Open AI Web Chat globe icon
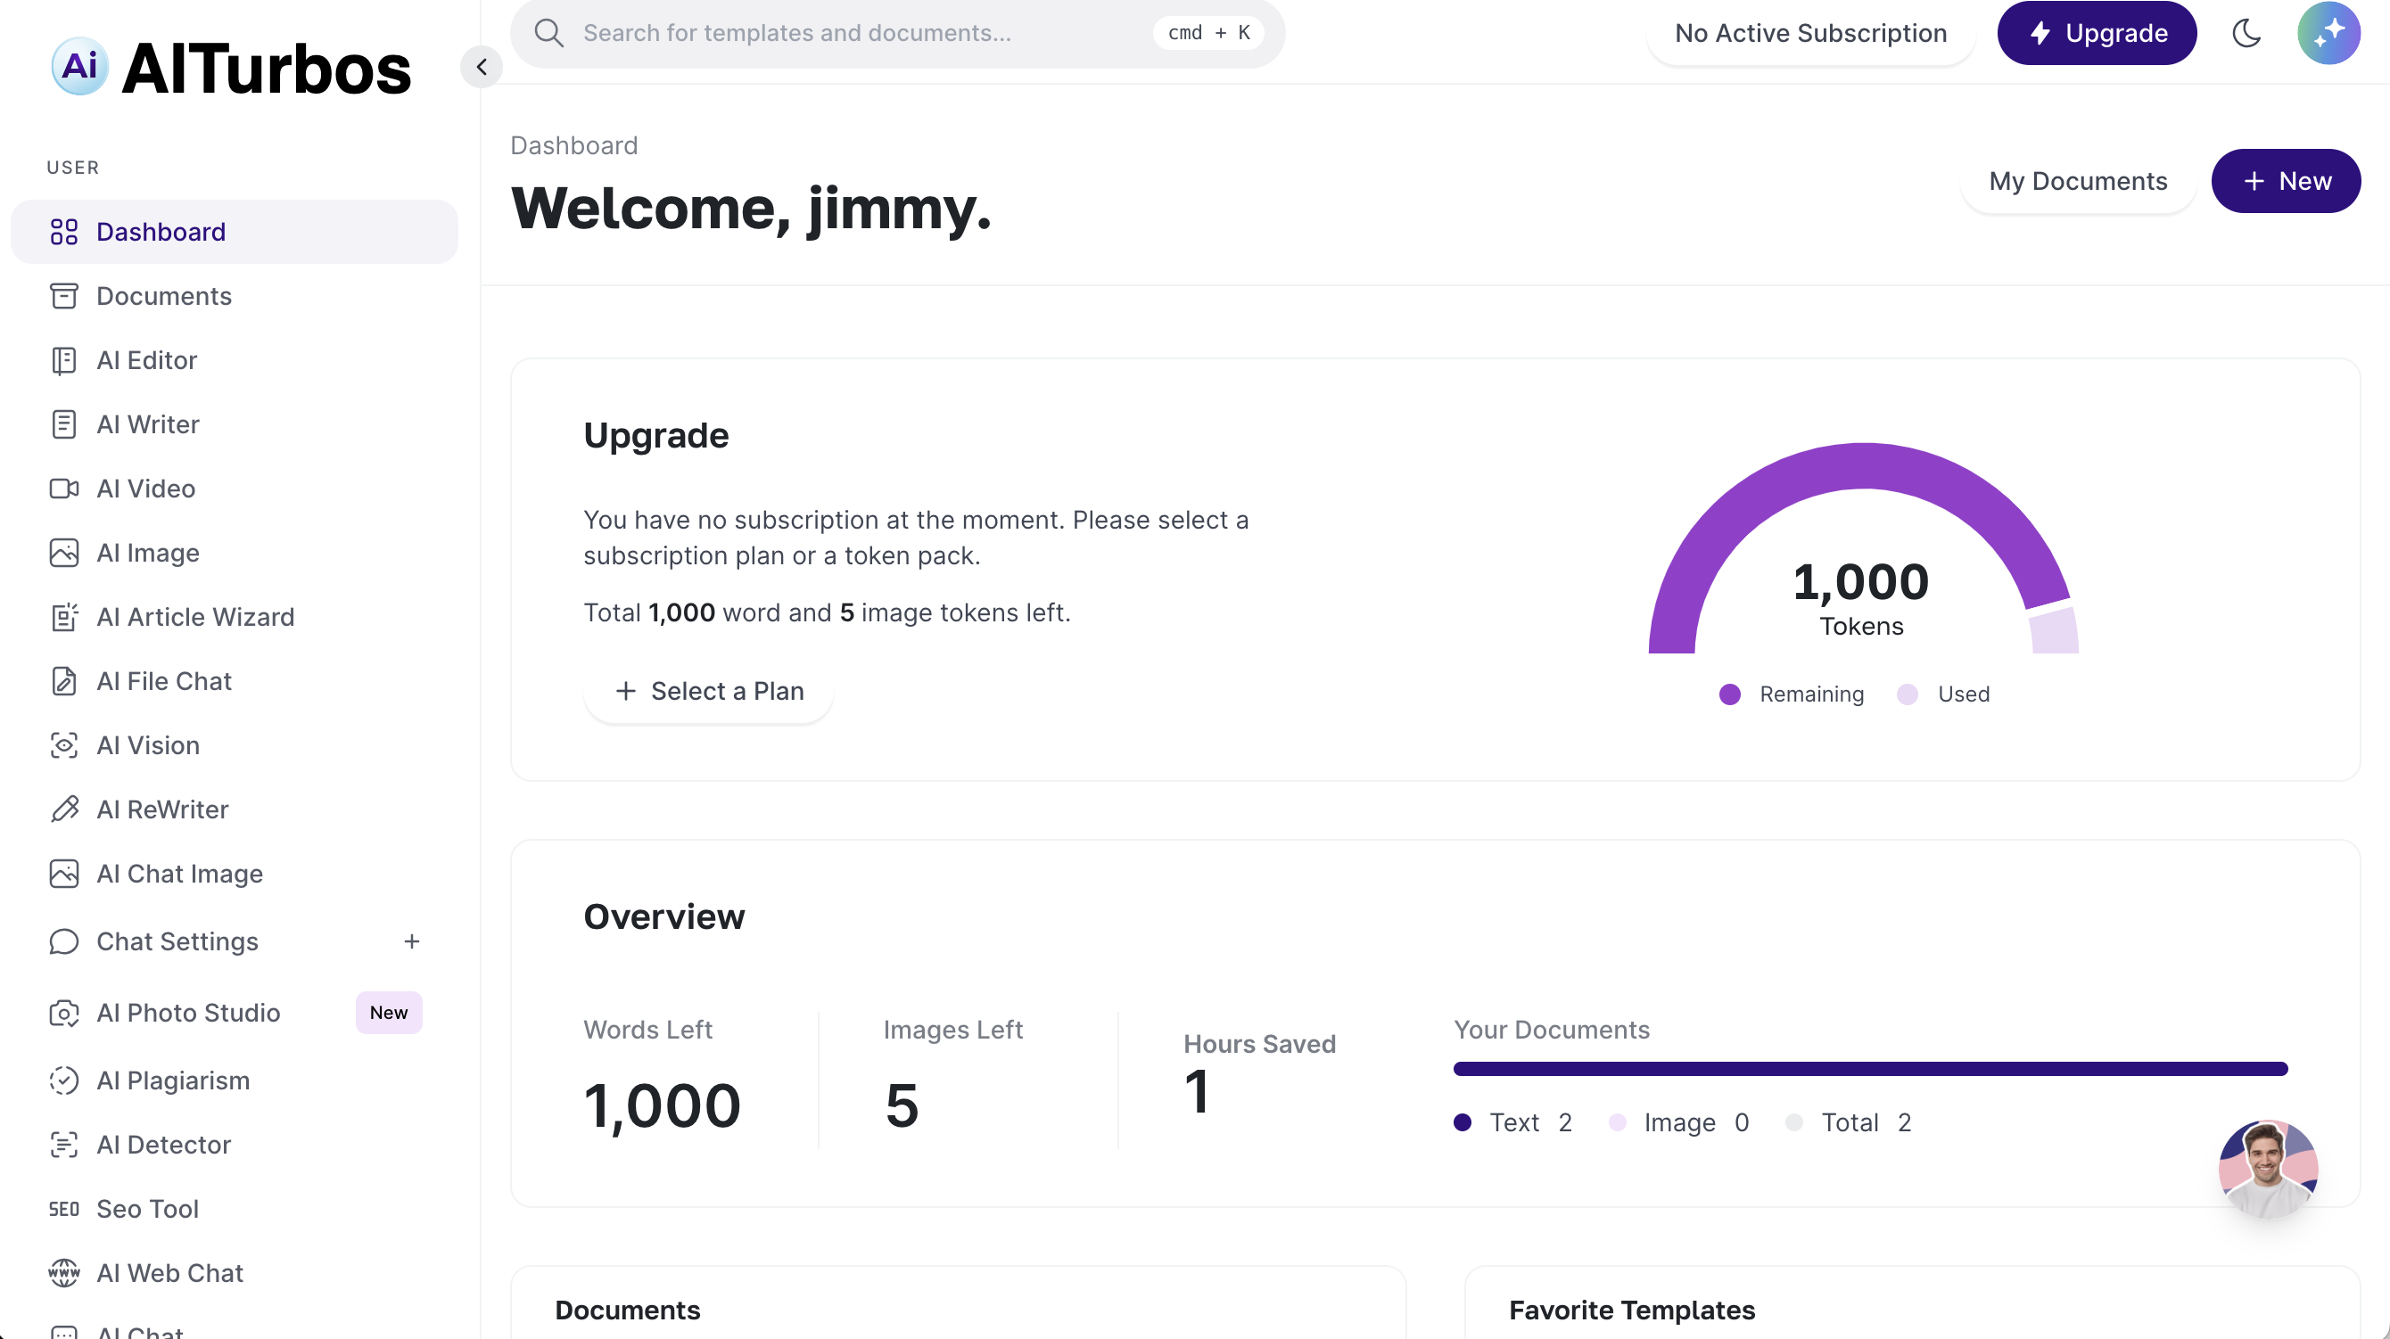 (x=63, y=1273)
